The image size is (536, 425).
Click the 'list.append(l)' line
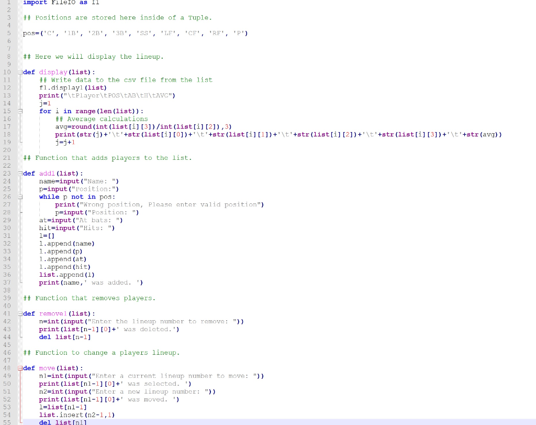tap(67, 275)
